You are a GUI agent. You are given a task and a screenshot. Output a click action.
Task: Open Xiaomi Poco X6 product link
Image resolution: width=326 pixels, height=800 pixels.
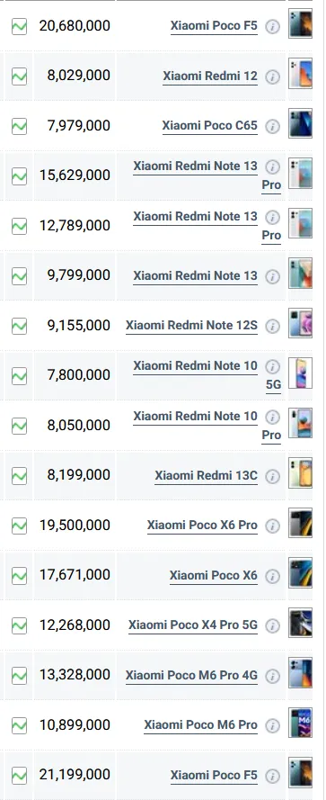tap(214, 576)
